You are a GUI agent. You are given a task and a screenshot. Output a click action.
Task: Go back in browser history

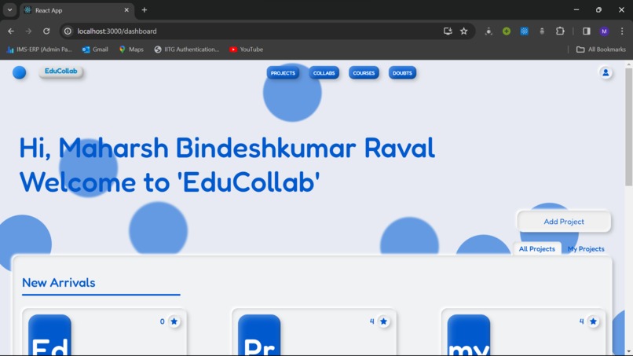(x=11, y=31)
